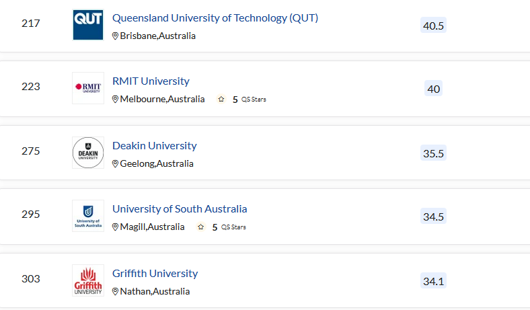This screenshot has height=310, width=530.
Task: Click the Deakin University logo
Action: pos(88,153)
